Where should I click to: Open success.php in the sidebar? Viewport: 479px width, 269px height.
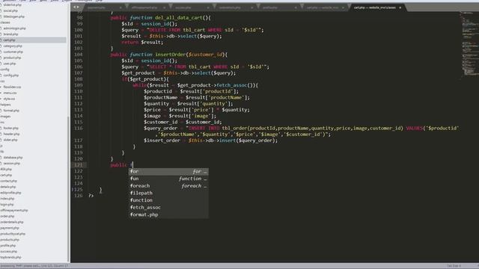click(9, 251)
